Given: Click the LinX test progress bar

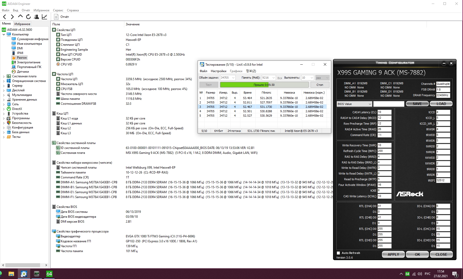Looking at the screenshot, I should click(x=264, y=85).
